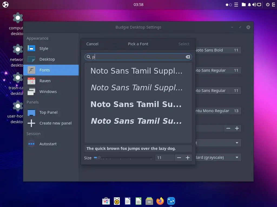Select the bold italic Noto Sans Tamil font
277x207 pixels.
pos(138,121)
